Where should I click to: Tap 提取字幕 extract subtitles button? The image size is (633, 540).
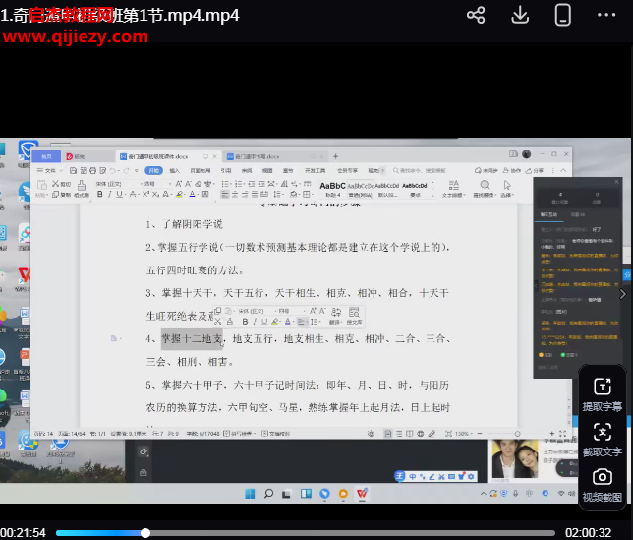click(x=602, y=394)
